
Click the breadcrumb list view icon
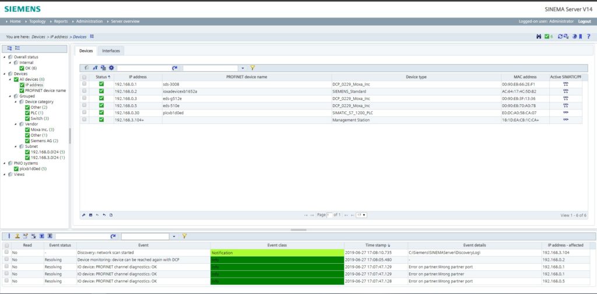[x=92, y=37]
